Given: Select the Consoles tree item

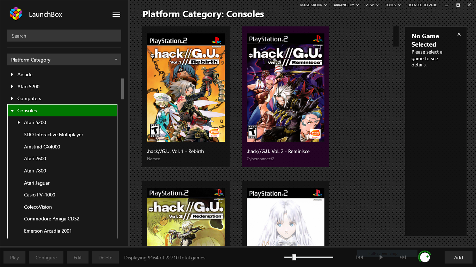Looking at the screenshot, I should point(62,111).
